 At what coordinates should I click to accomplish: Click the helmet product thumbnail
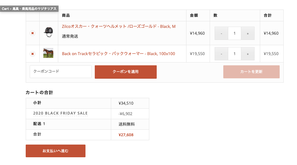(x=48, y=32)
